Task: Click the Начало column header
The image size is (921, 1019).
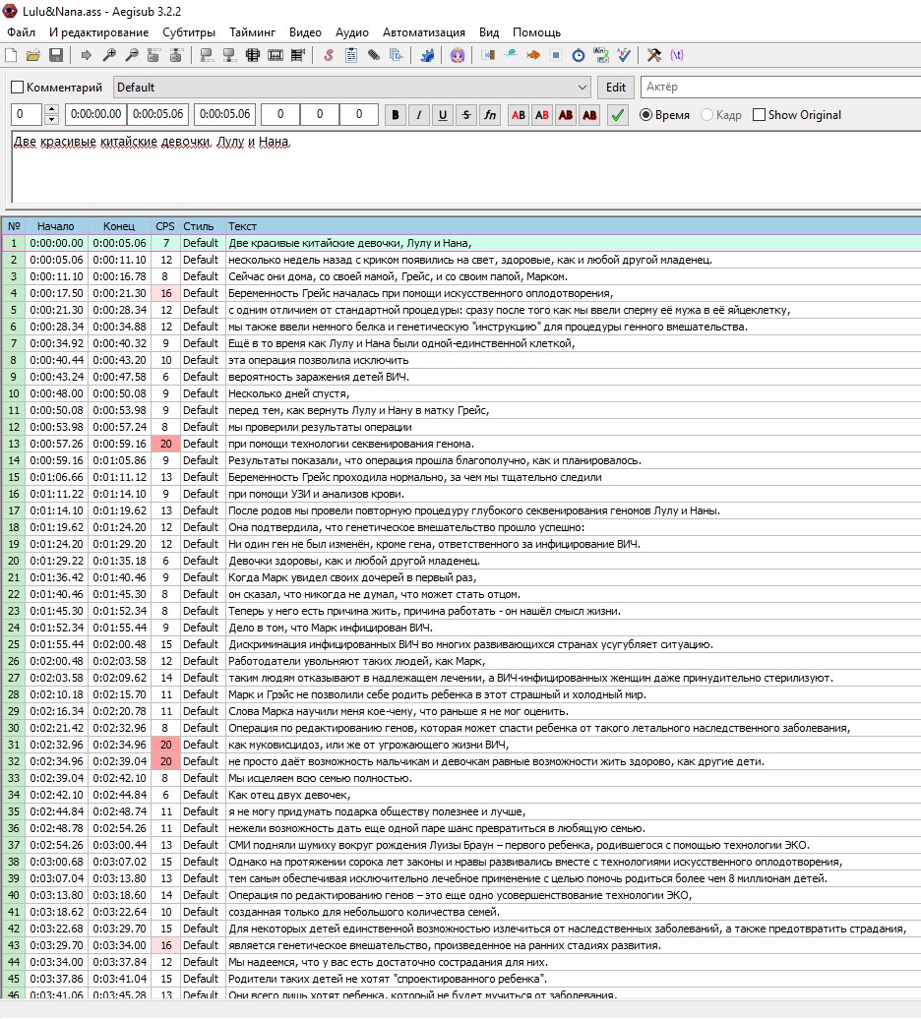Action: (x=56, y=226)
